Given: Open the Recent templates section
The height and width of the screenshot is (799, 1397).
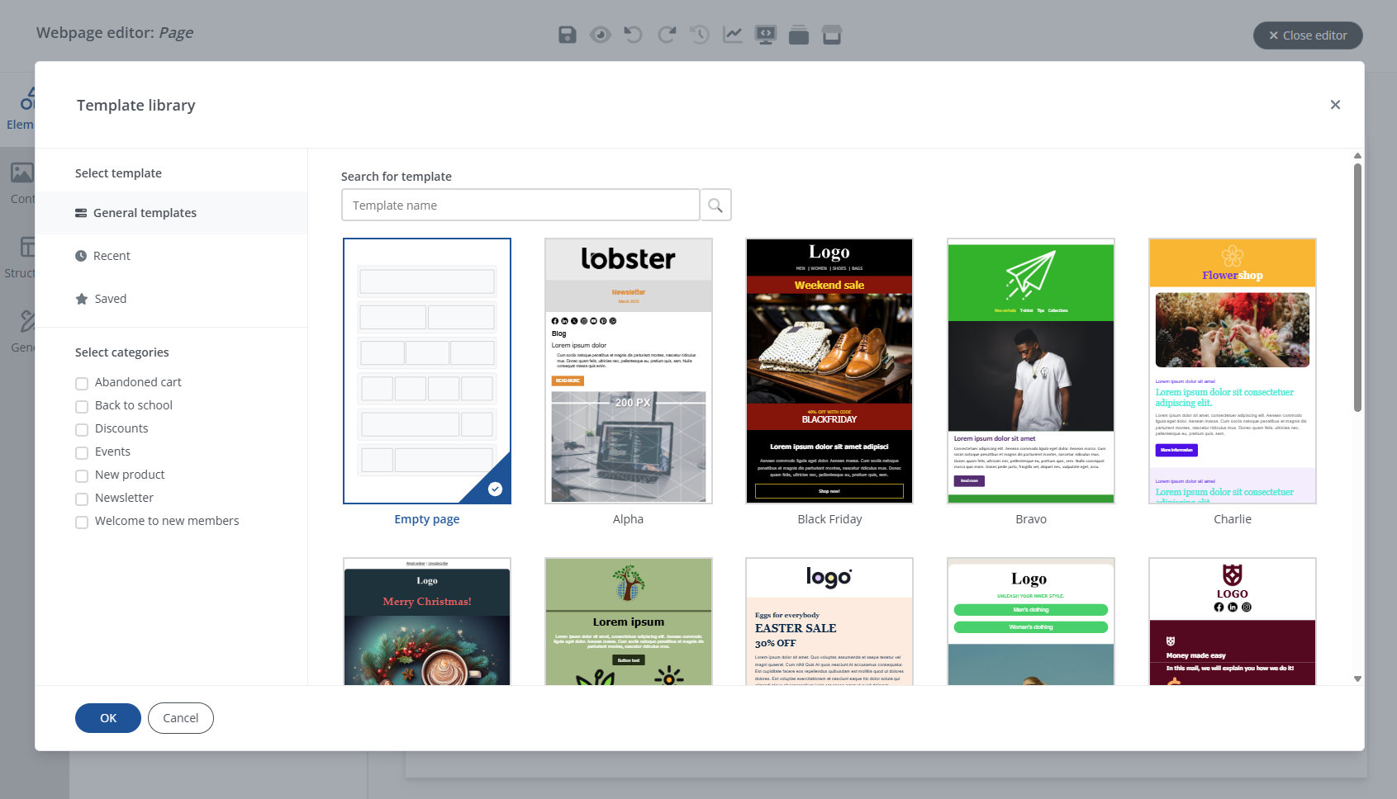Looking at the screenshot, I should tap(112, 256).
